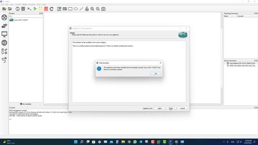Select the Draw ellipse tool

click(76, 9)
